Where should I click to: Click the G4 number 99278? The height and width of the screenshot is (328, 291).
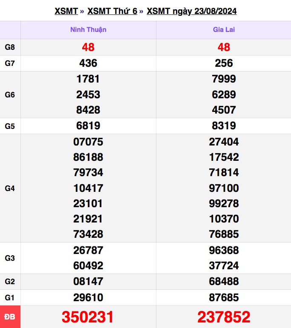(224, 203)
